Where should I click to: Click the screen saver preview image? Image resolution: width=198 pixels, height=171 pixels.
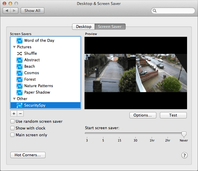click(136, 73)
